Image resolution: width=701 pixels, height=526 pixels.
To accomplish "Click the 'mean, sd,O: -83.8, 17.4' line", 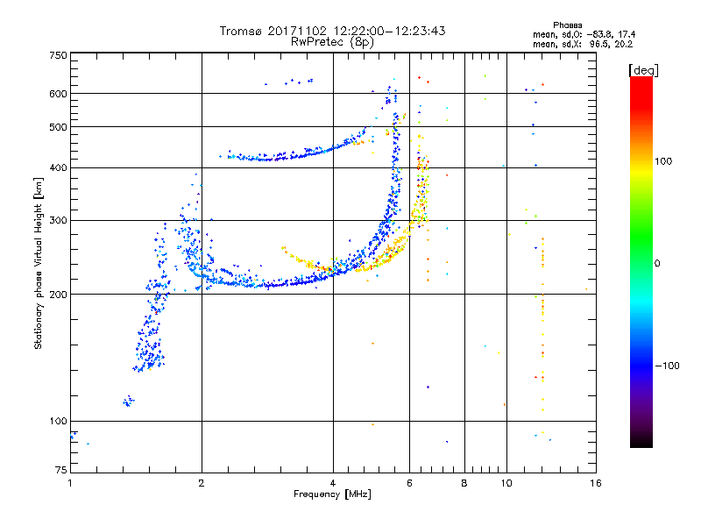I will pyautogui.click(x=584, y=34).
